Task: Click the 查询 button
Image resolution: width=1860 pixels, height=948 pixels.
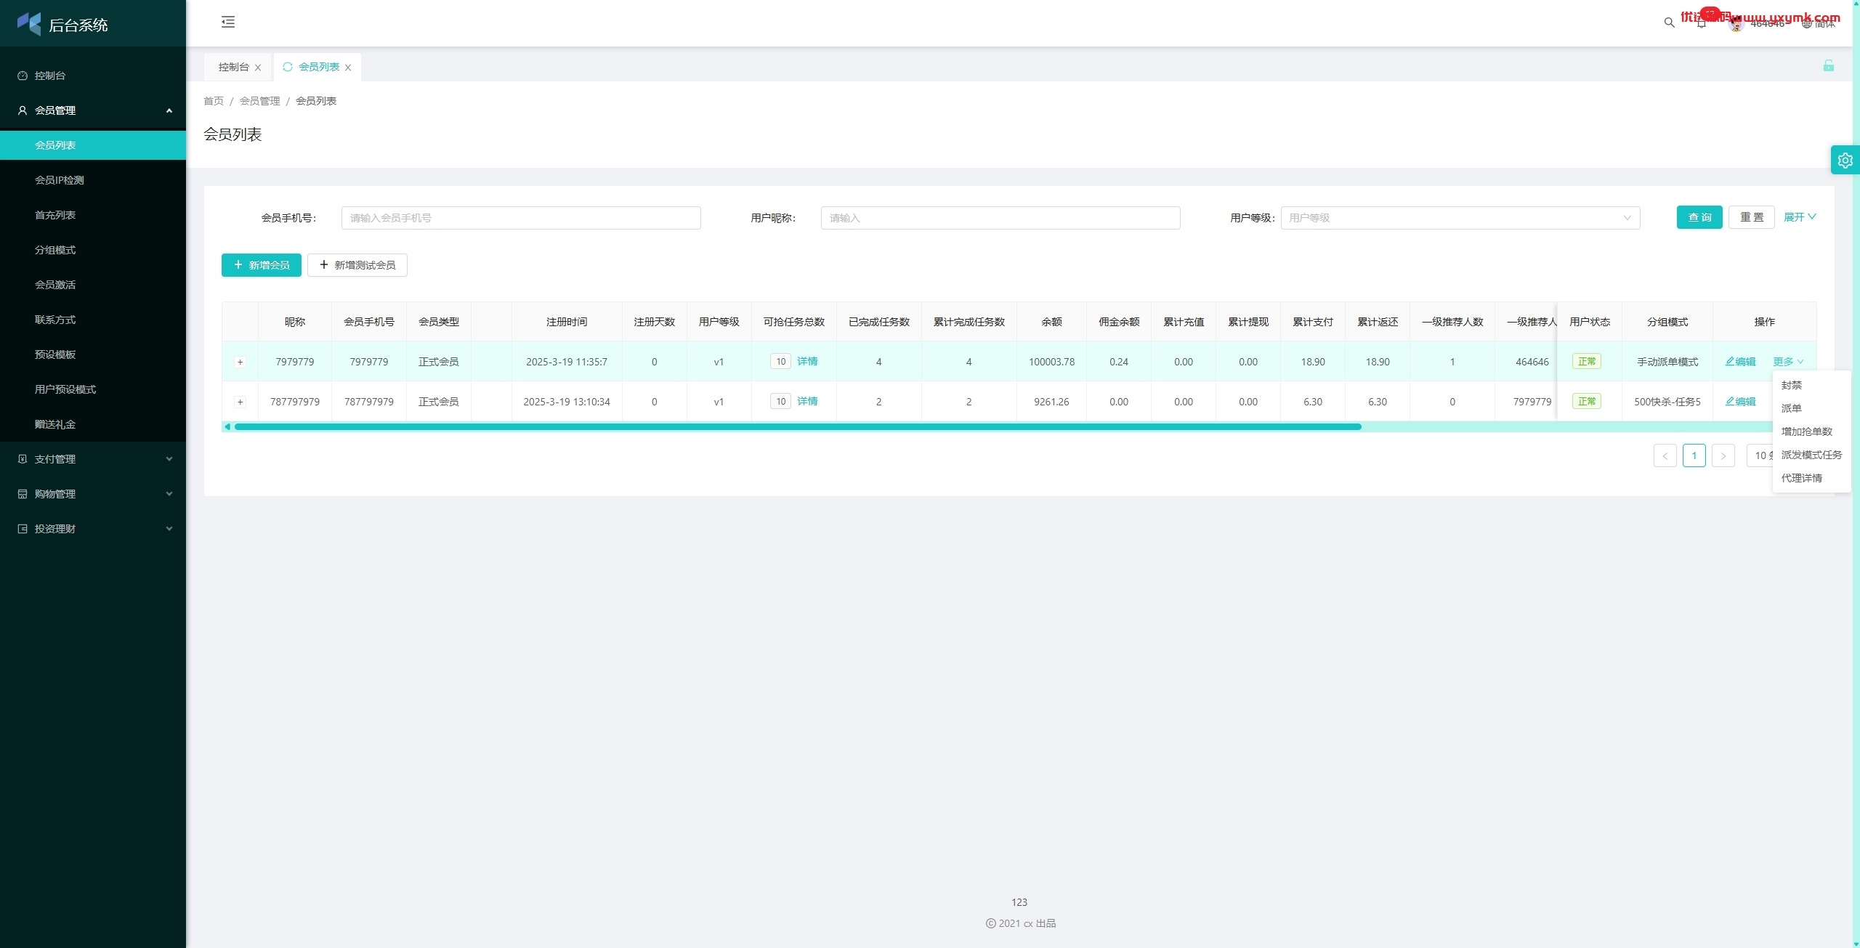Action: [1699, 217]
